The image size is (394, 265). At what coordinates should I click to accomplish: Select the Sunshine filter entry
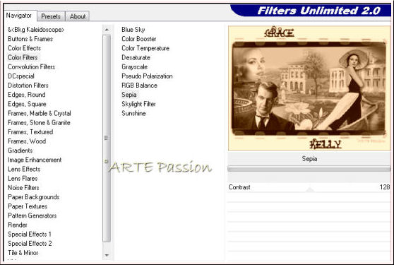click(x=133, y=113)
